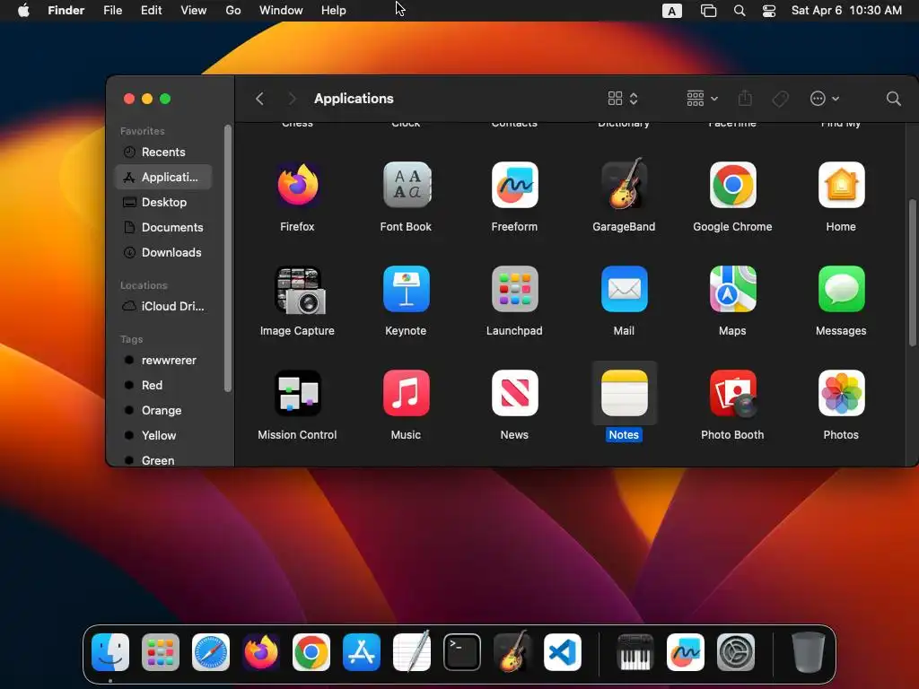Open the More actions ellipsis dropdown
Screen dimensions: 919x689
click(824, 99)
